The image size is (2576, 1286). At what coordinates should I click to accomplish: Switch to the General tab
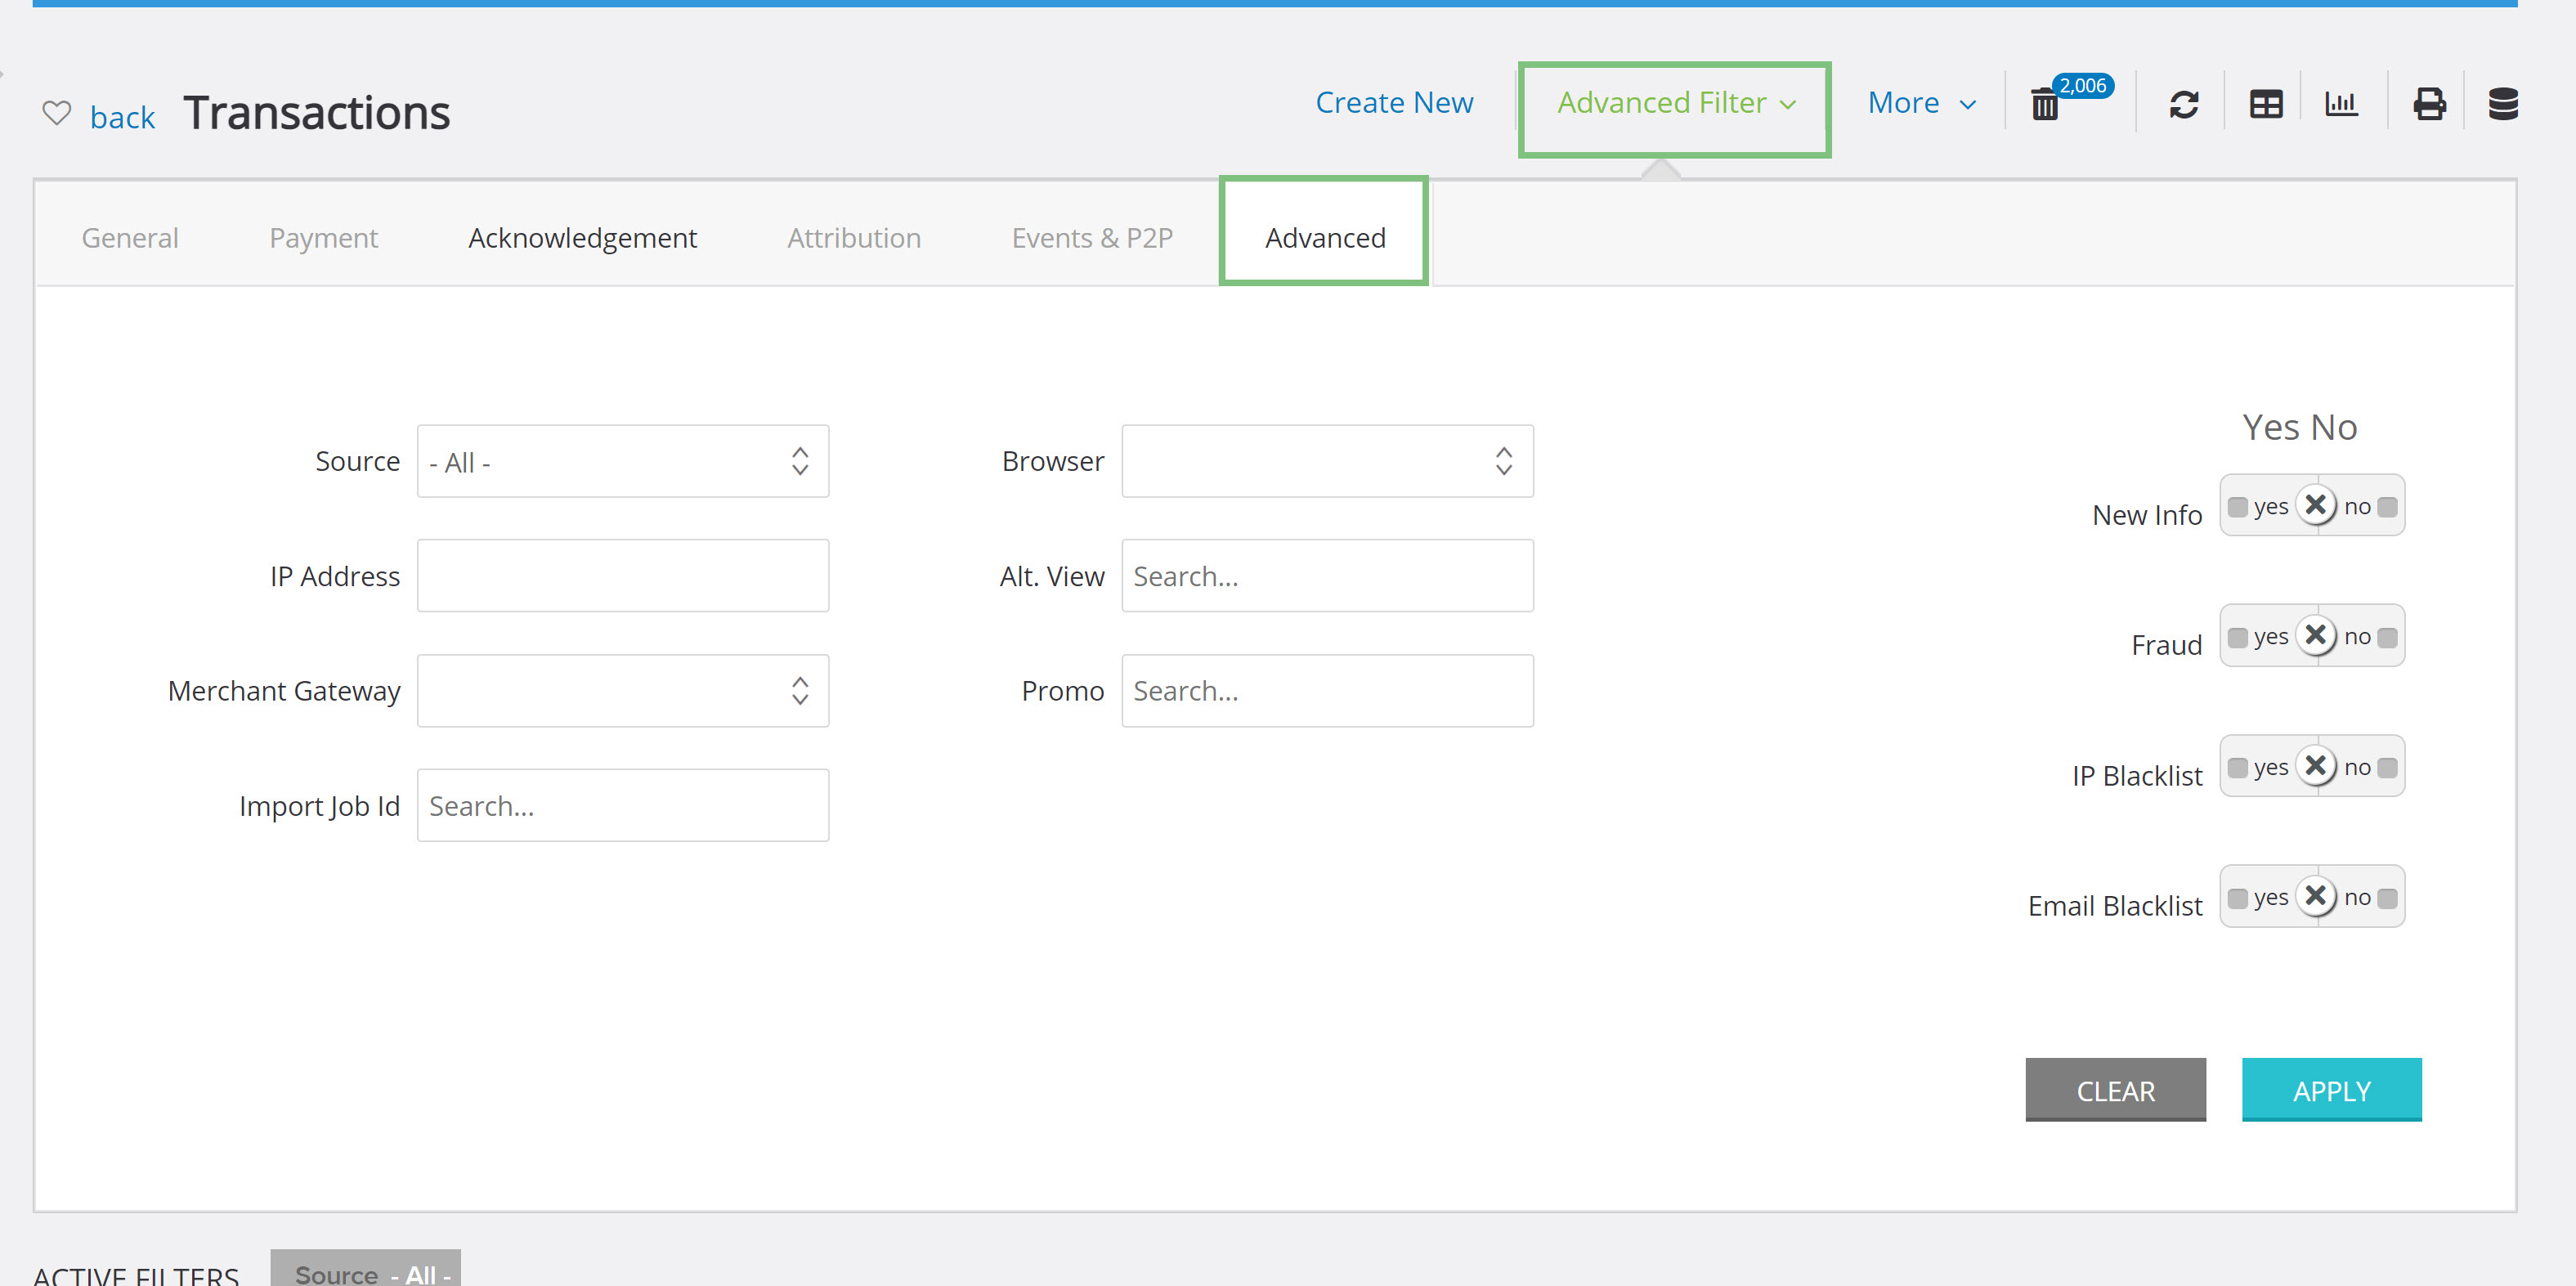coord(130,238)
